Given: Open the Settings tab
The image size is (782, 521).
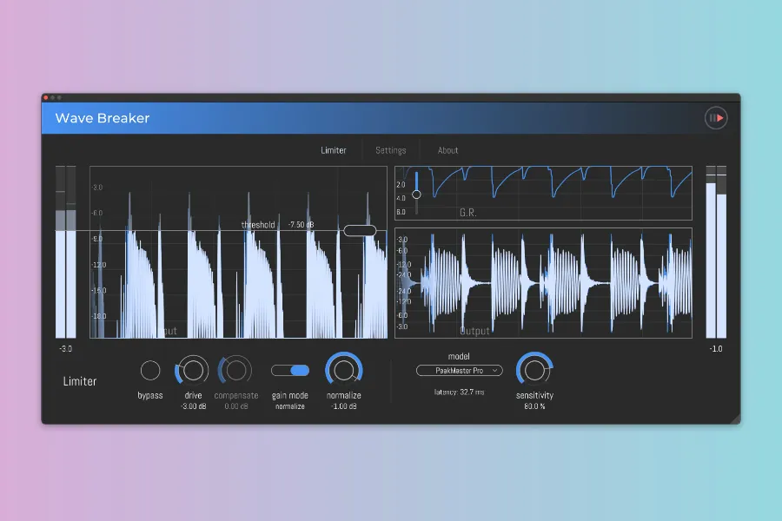Looking at the screenshot, I should [x=391, y=150].
